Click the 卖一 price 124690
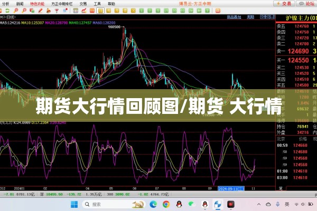 (x=298, y=51)
